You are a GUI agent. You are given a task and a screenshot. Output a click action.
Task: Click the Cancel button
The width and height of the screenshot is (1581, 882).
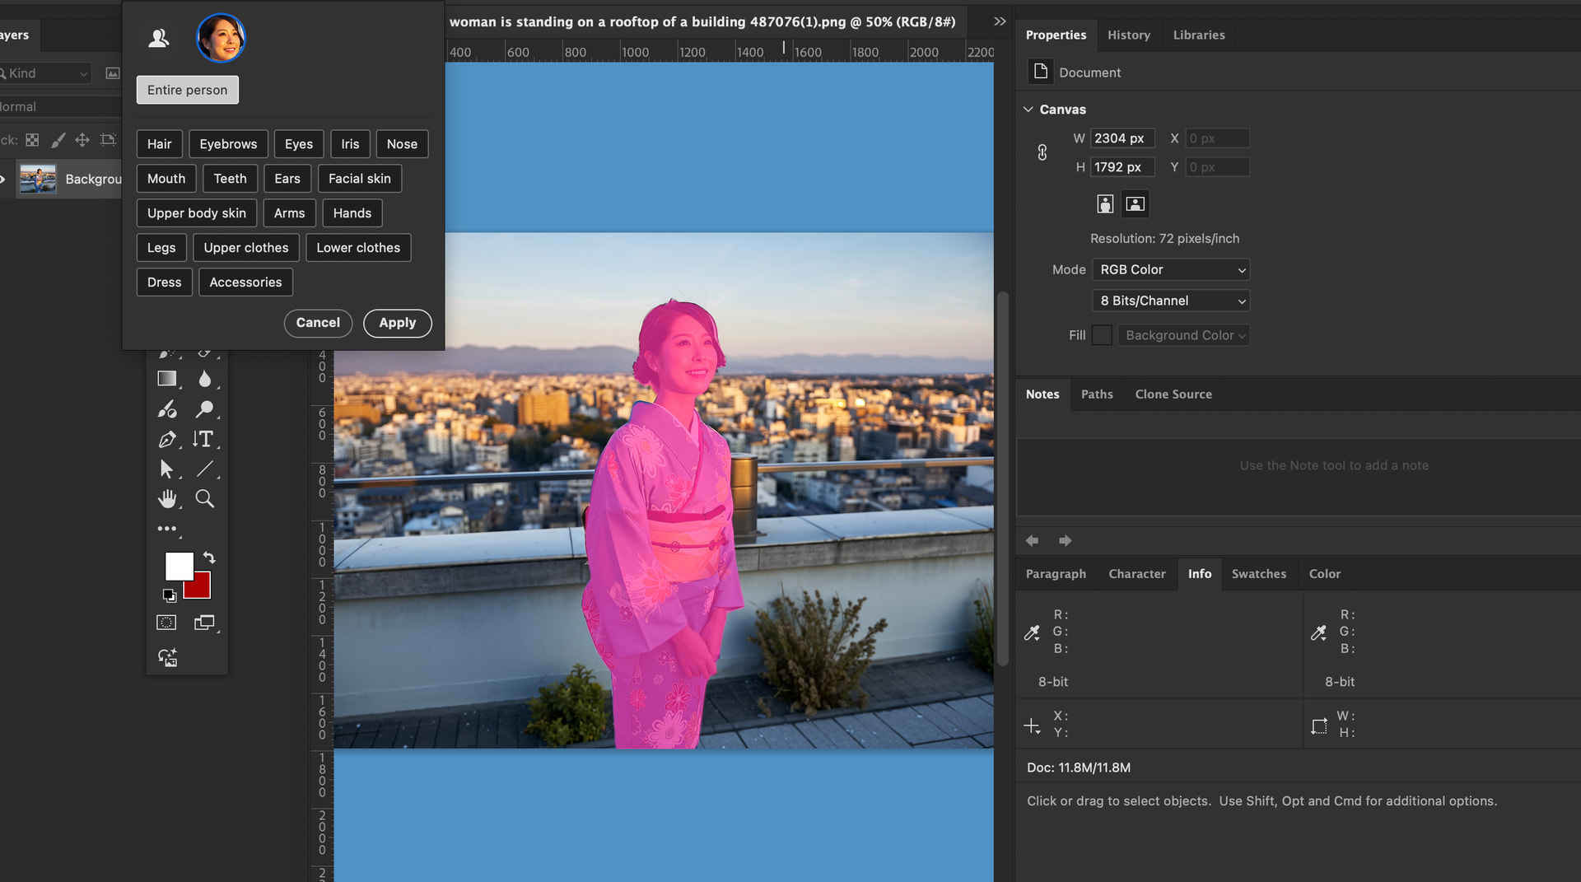click(x=318, y=323)
